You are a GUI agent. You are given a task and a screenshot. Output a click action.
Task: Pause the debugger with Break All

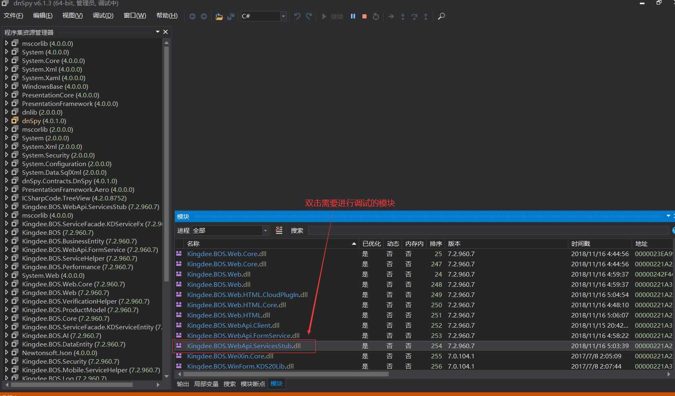[x=353, y=16]
